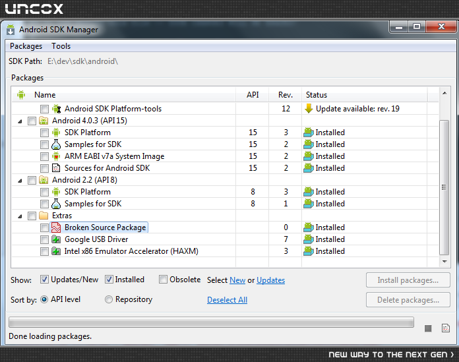This screenshot has height=362, width=459.
Task: Check the Google USB Driver checkbox
Action: click(x=44, y=239)
